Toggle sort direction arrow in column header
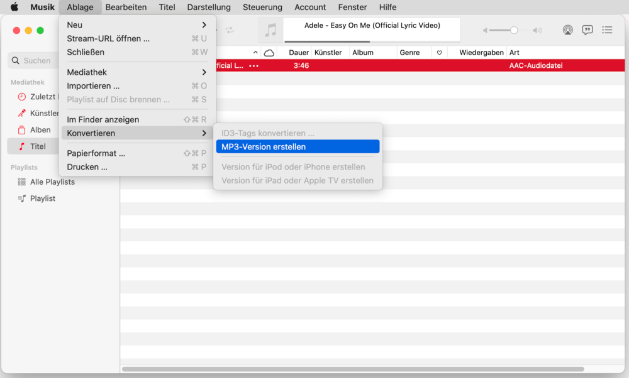 (x=255, y=53)
